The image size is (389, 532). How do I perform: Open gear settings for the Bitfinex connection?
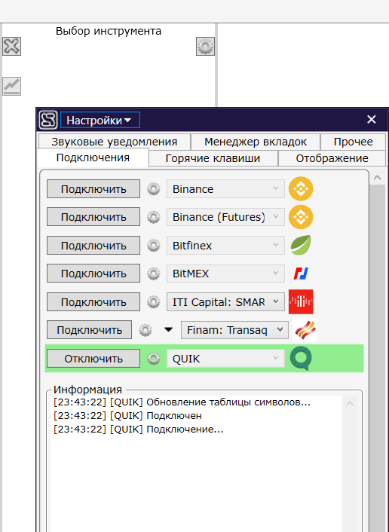point(154,246)
